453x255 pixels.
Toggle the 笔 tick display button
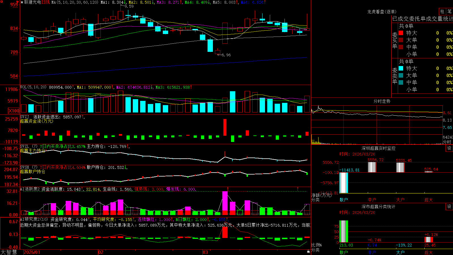click(449, 12)
